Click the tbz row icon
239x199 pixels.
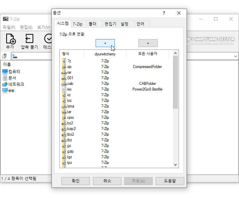click(x=64, y=140)
